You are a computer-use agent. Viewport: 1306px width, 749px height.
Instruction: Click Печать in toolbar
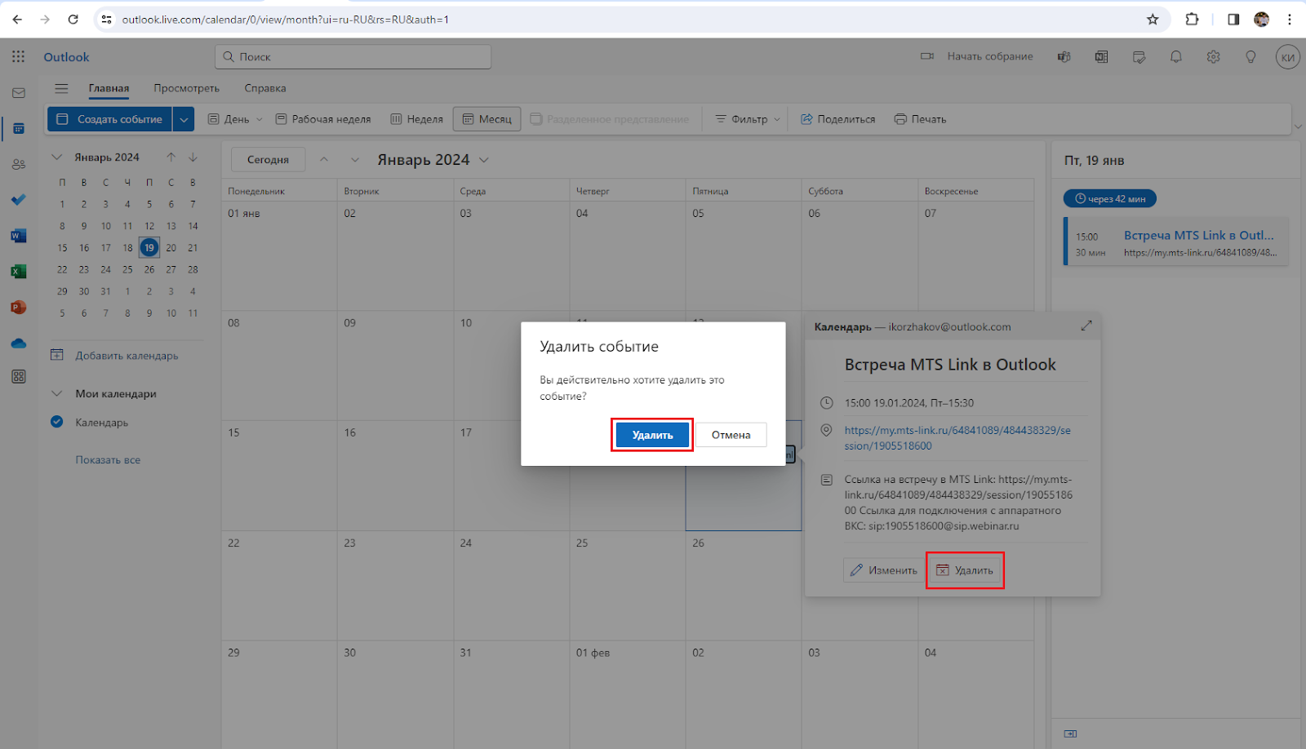click(920, 119)
